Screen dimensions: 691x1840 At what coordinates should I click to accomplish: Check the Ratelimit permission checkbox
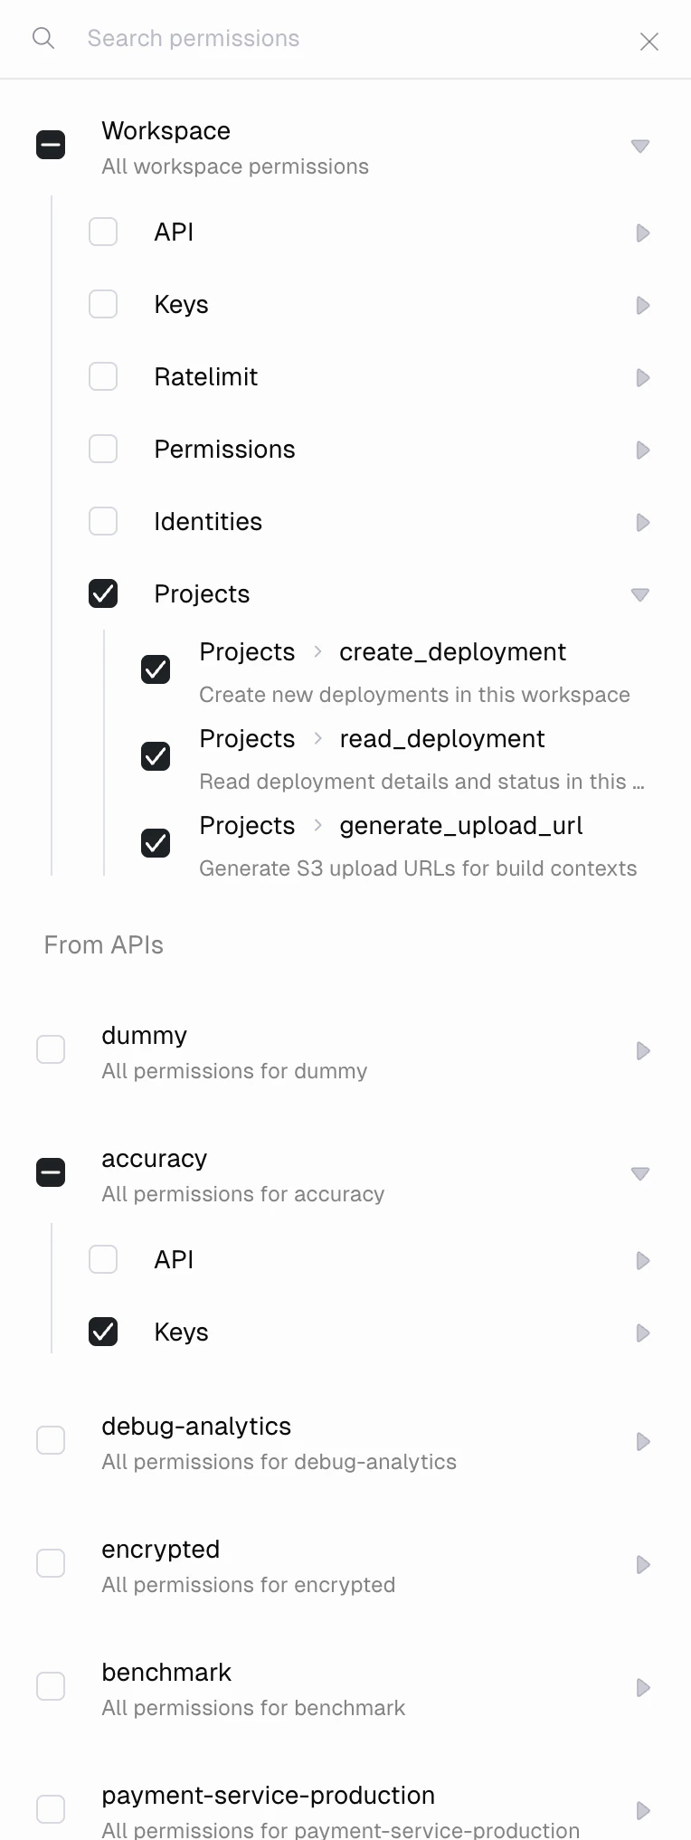[103, 376]
